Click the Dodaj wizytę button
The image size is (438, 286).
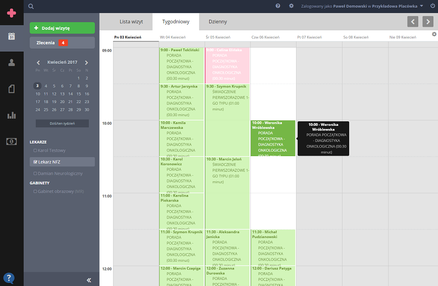coord(62,28)
